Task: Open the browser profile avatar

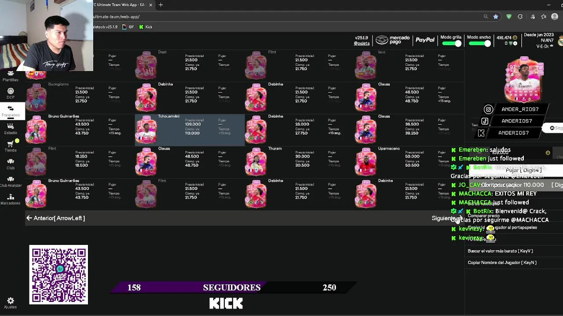Action: [x=555, y=17]
